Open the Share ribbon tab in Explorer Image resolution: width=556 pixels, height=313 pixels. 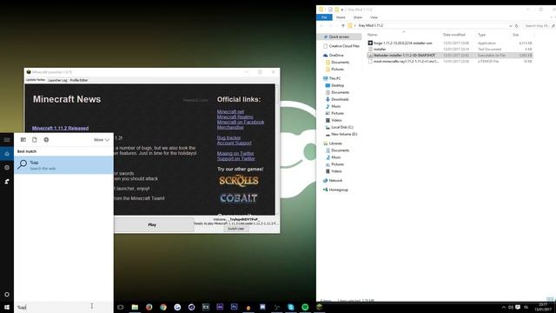pos(357,17)
